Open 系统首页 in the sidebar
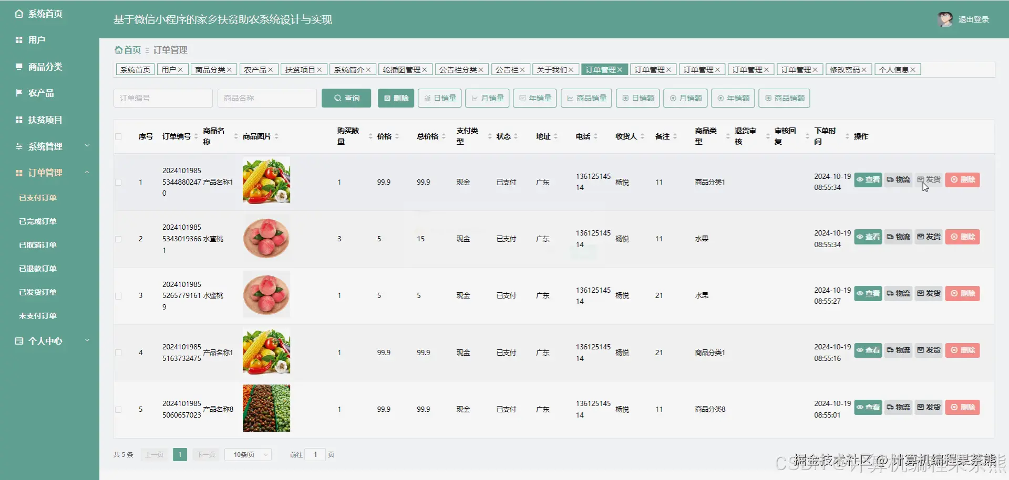The width and height of the screenshot is (1009, 480). point(39,14)
